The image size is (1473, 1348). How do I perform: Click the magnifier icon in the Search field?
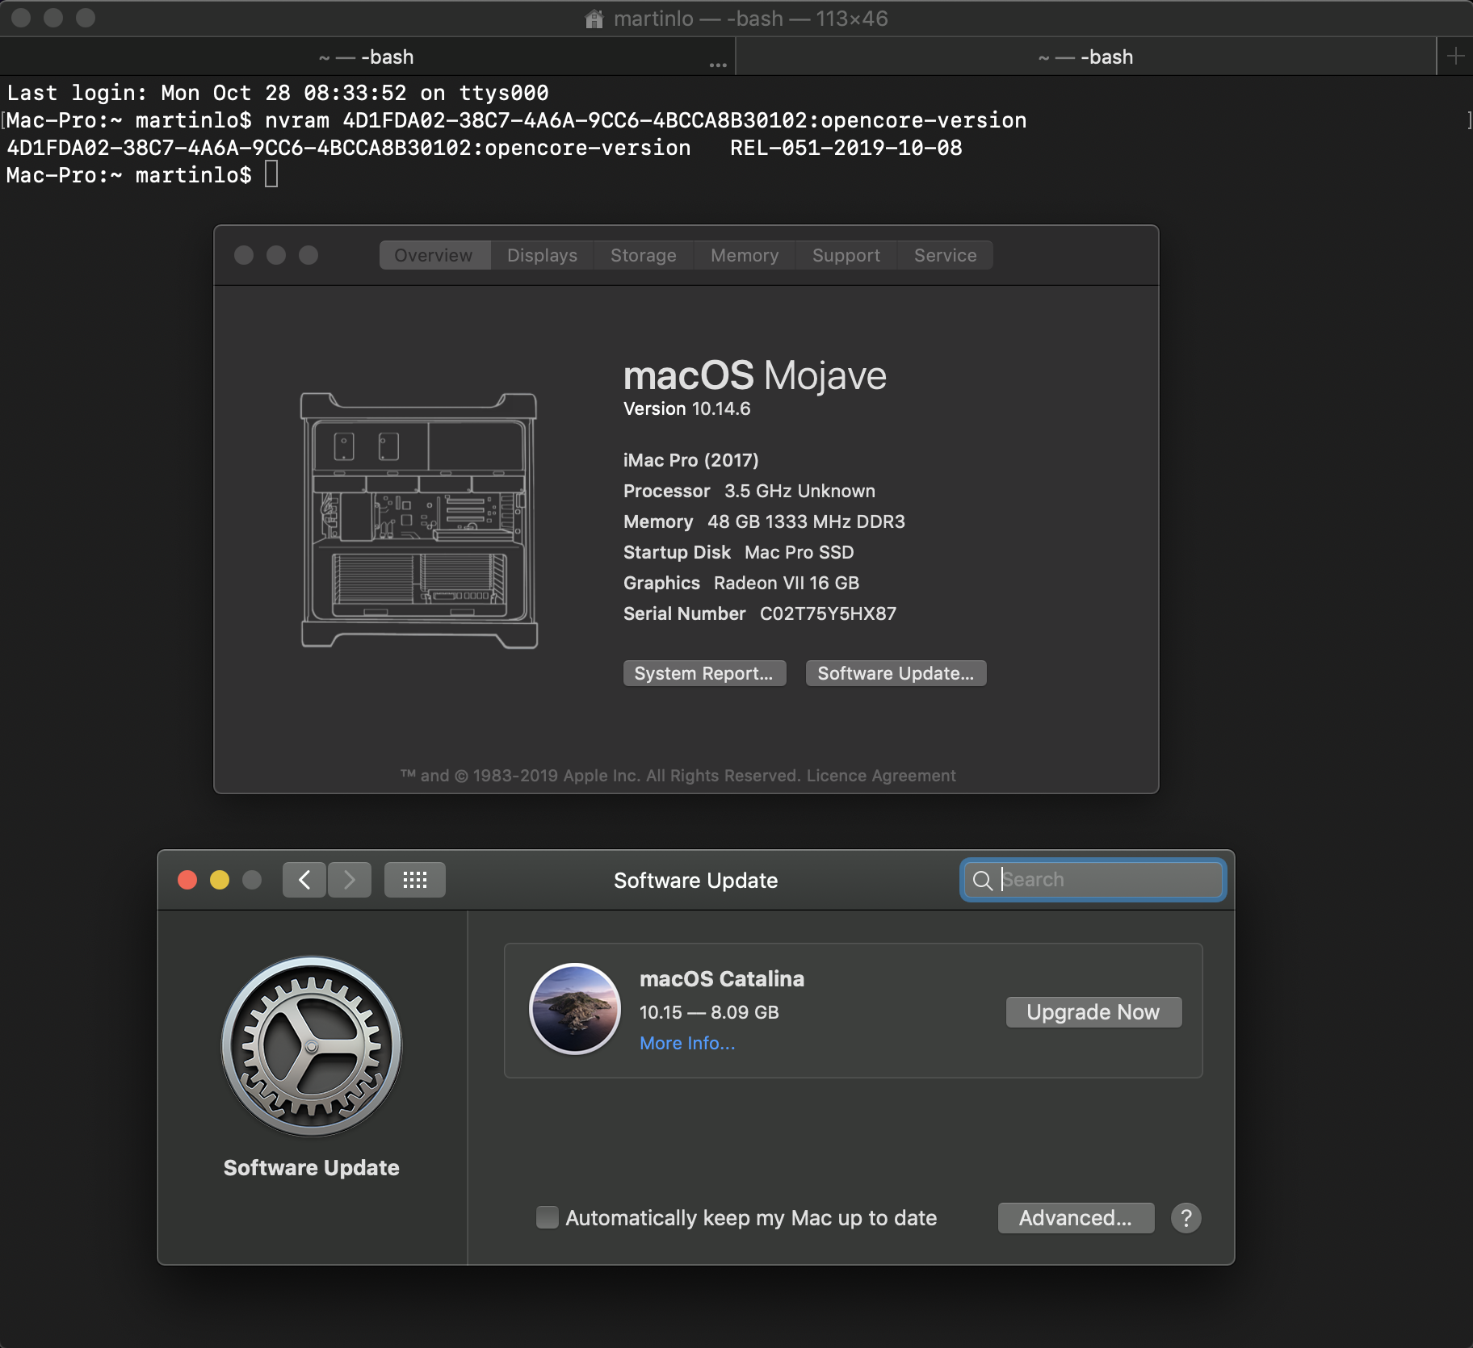pyautogui.click(x=982, y=880)
